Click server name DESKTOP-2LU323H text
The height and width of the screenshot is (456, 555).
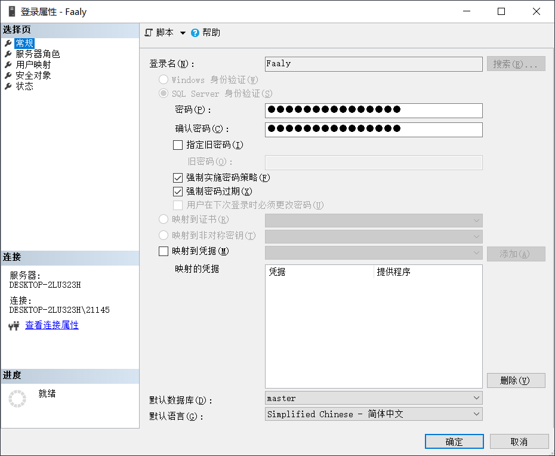click(45, 285)
